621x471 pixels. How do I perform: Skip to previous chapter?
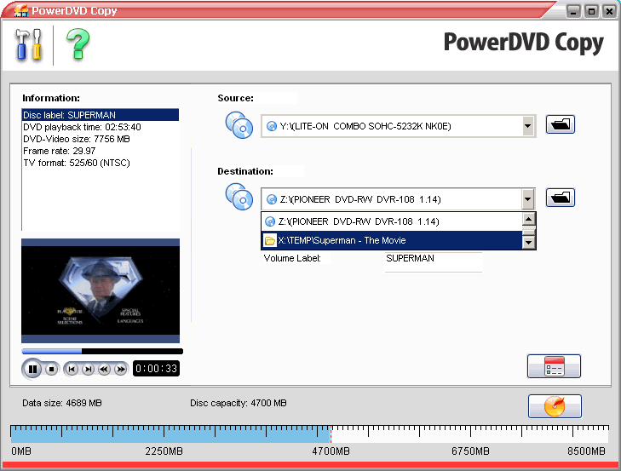72,369
